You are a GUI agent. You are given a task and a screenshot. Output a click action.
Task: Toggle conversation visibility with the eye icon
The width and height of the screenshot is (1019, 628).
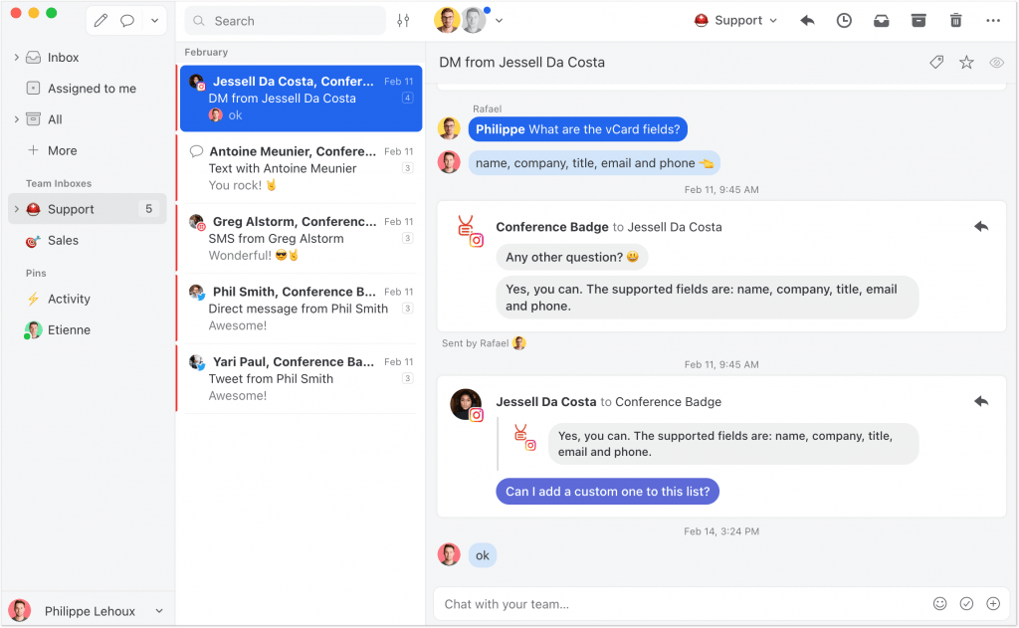coord(996,62)
